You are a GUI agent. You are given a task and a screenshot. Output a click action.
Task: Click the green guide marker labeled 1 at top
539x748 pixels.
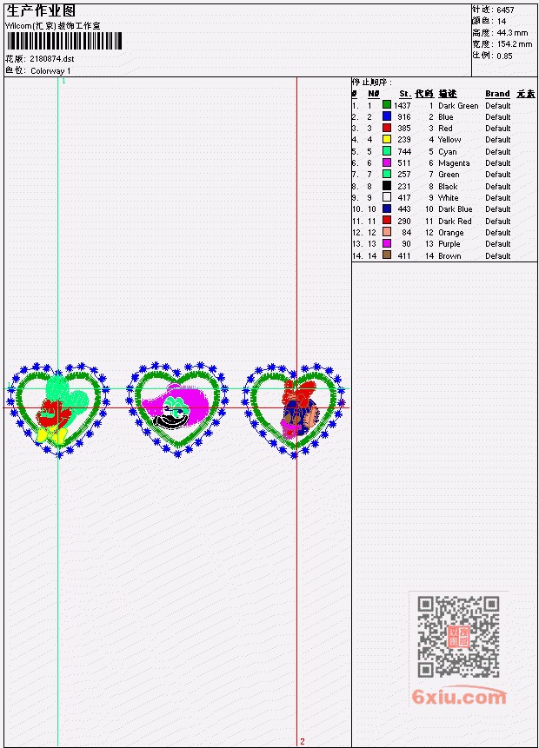pyautogui.click(x=63, y=81)
